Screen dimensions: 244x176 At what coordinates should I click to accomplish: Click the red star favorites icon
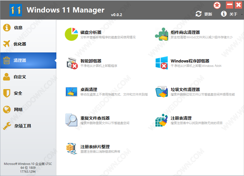click(217, 5)
